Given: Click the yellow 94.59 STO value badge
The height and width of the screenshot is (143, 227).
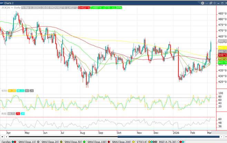Looking at the screenshot, I should (12, 91).
